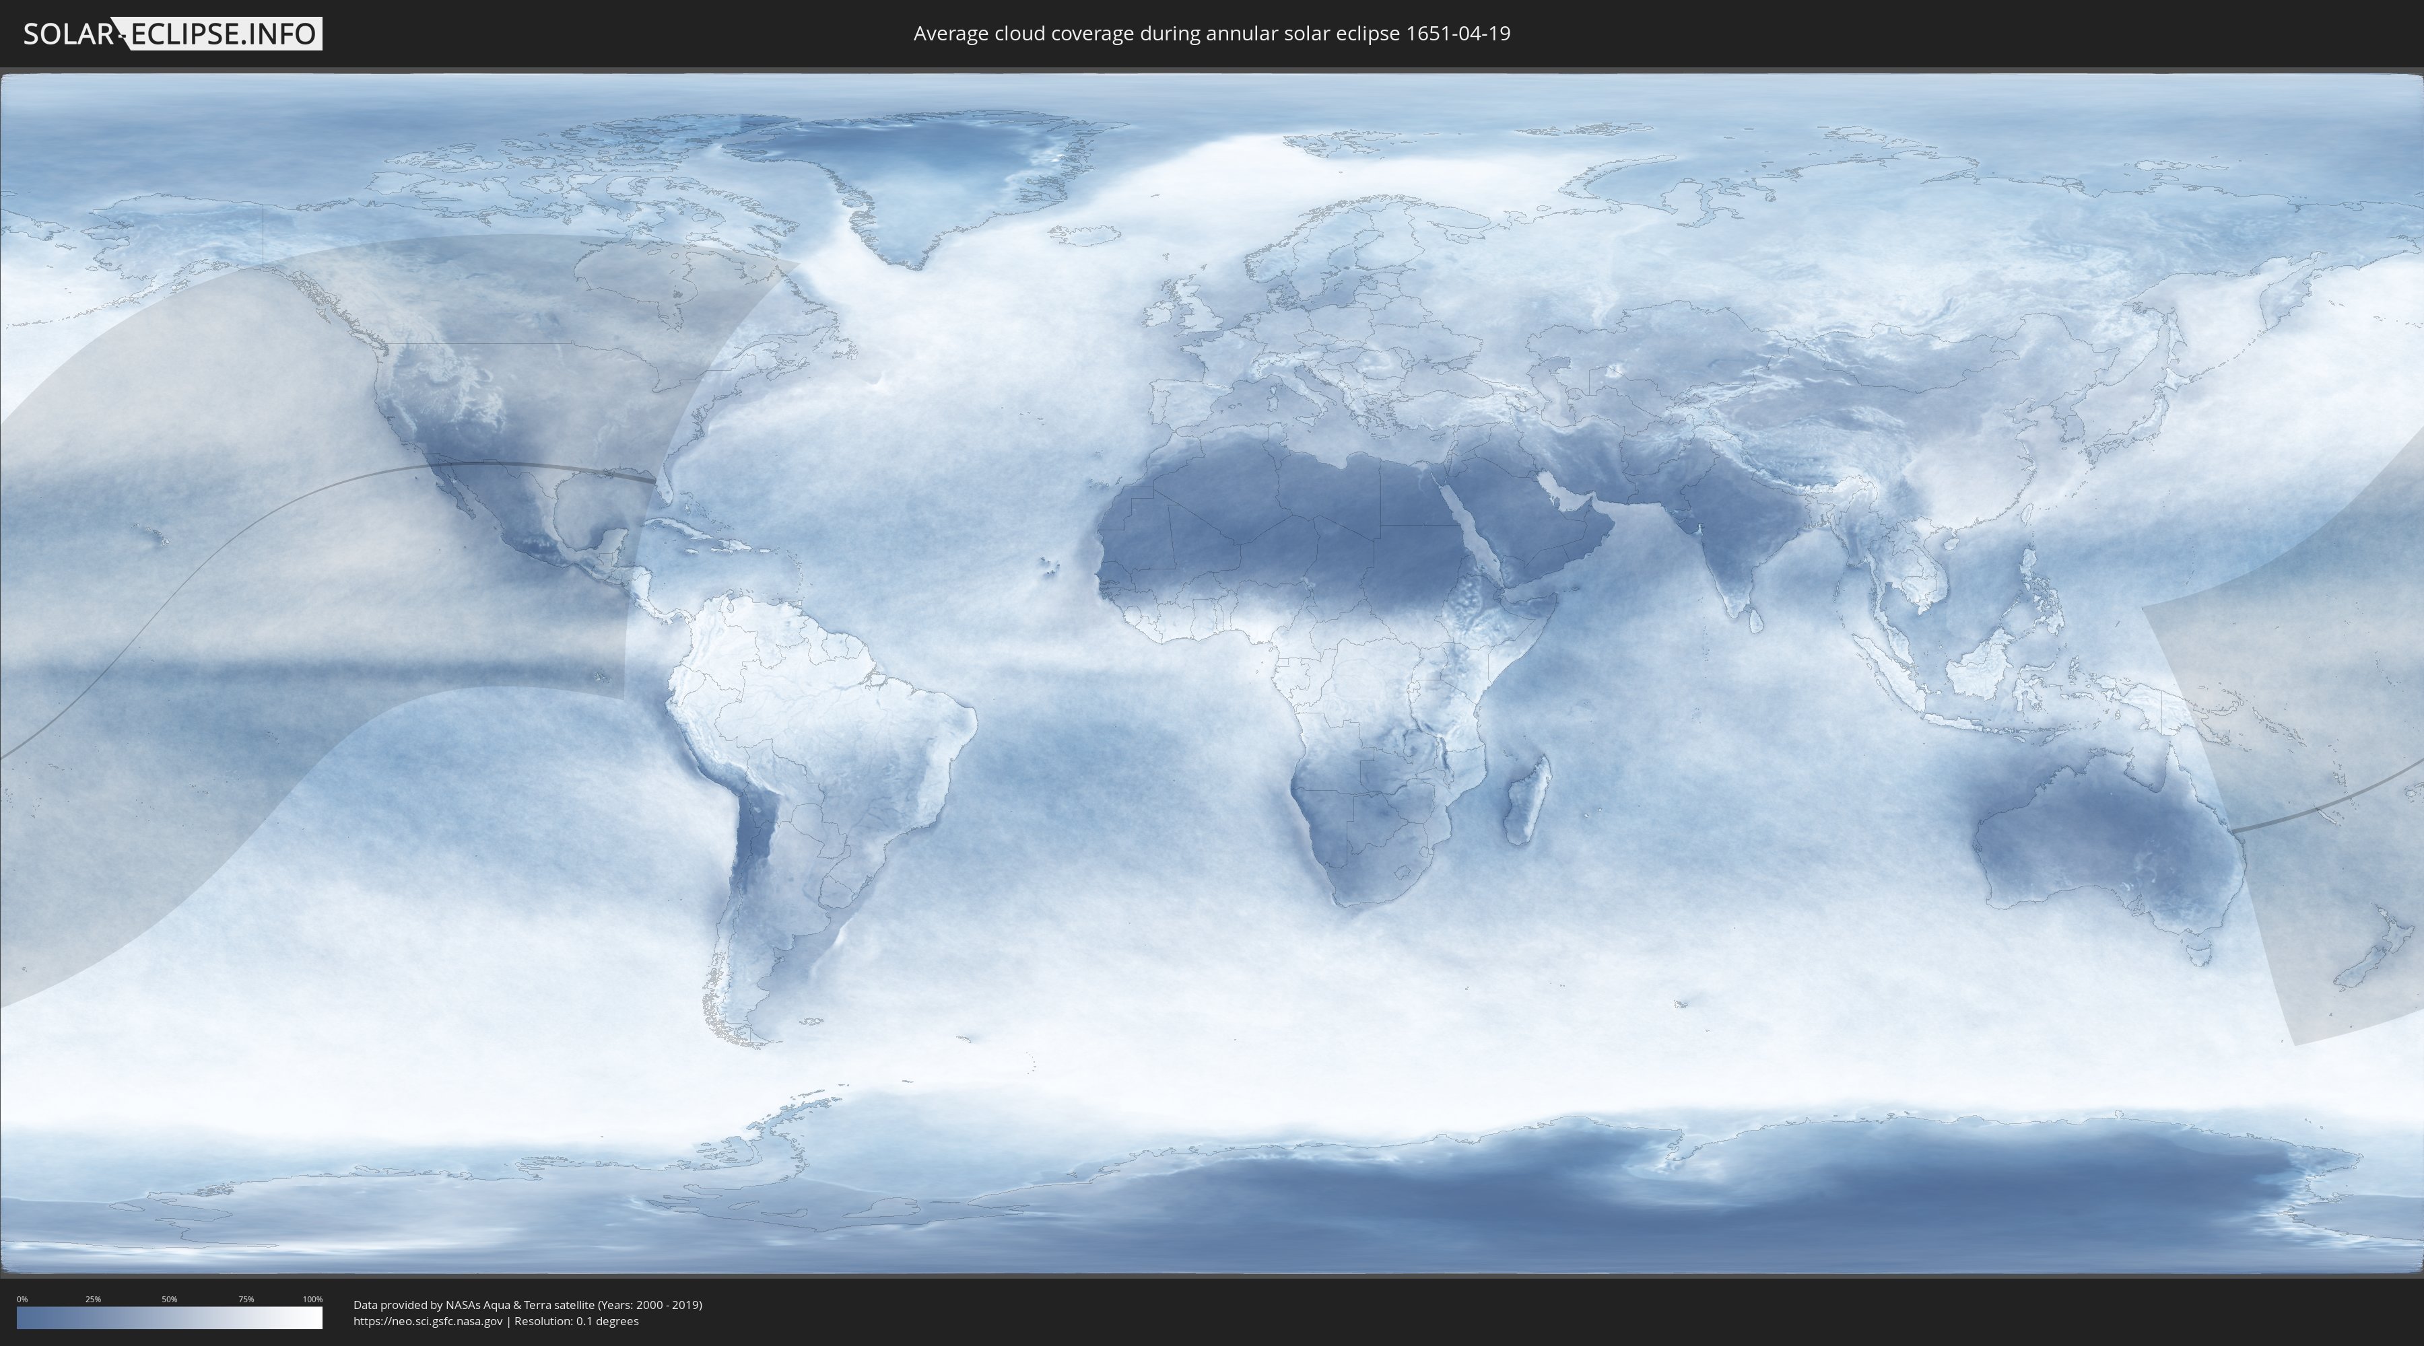This screenshot has width=2424, height=1346.
Task: Click 'Data provided by NASAs Aqua & Terra satellite' text
Action: (473, 1305)
